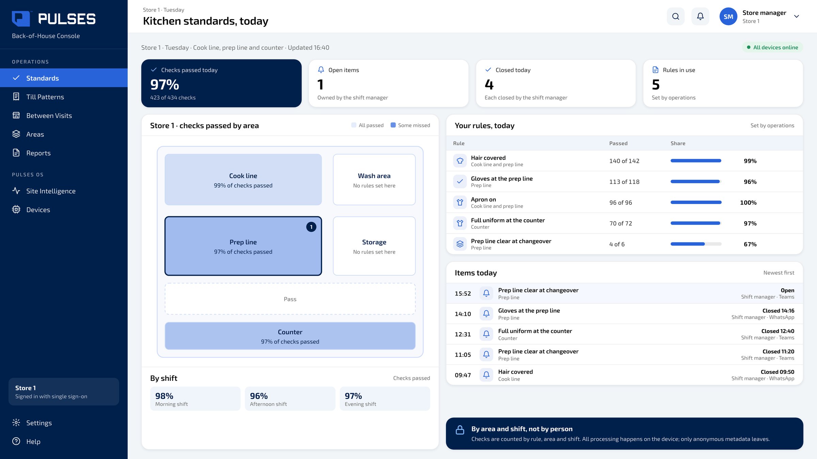Select the 98% Morning shift card
The width and height of the screenshot is (817, 459).
(x=195, y=398)
